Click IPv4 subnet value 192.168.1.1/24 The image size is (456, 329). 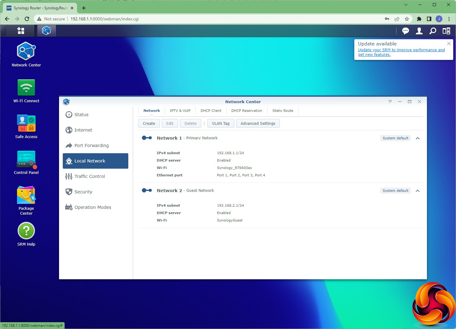pyautogui.click(x=230, y=153)
